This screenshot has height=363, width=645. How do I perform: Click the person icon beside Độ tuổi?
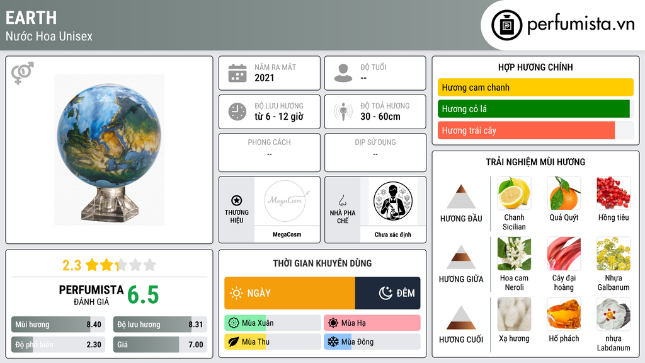click(343, 73)
